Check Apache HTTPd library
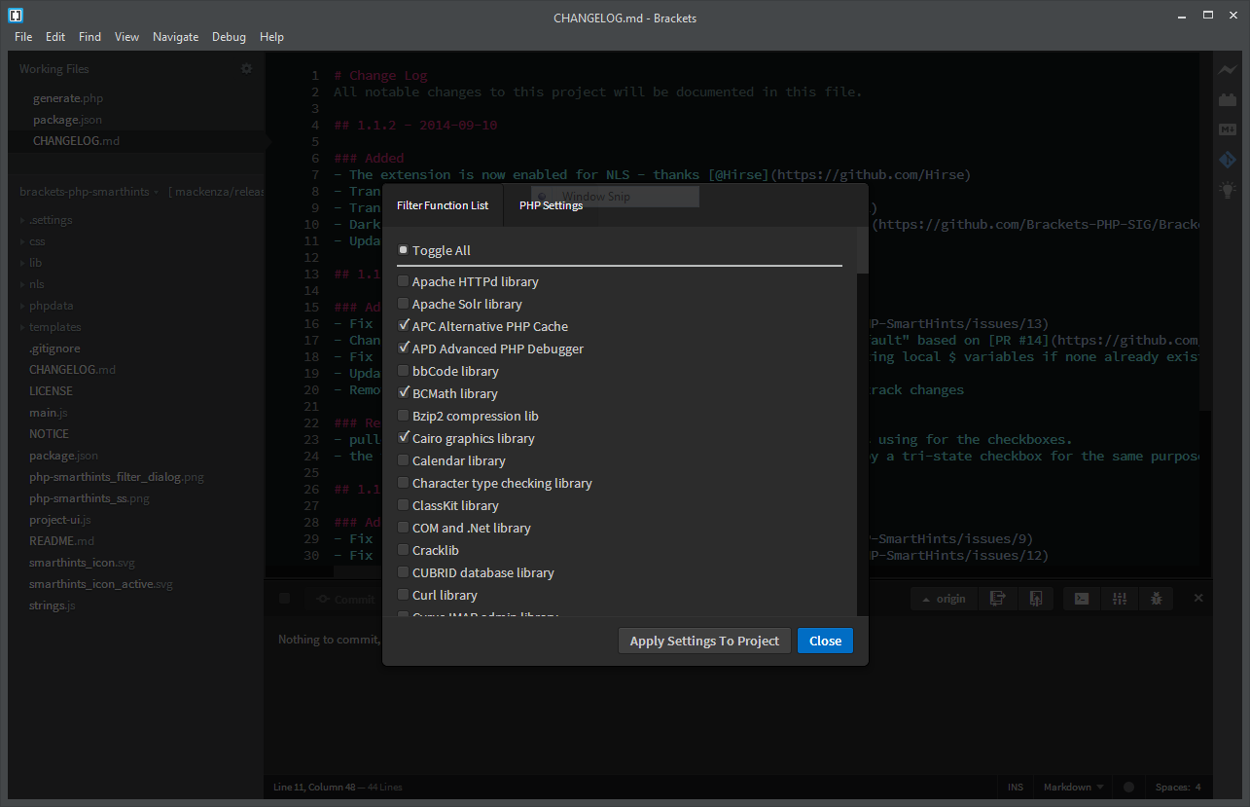1250x807 pixels. (x=404, y=281)
